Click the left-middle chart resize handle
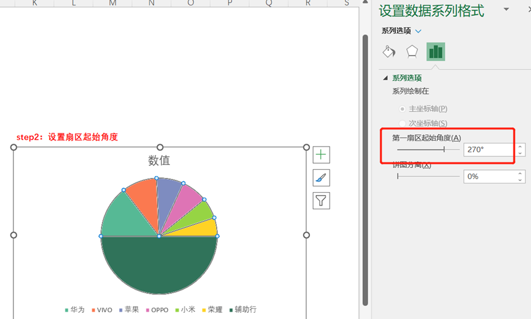531x319 pixels. [14, 235]
